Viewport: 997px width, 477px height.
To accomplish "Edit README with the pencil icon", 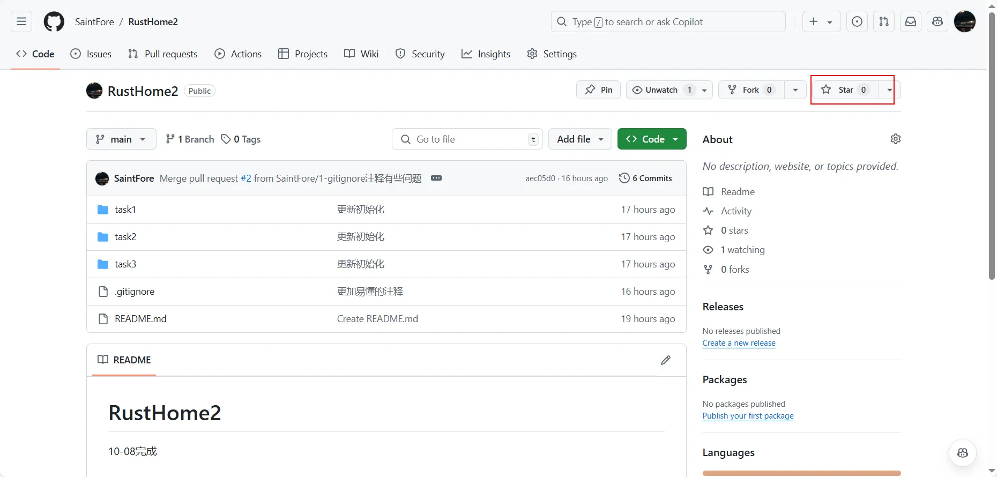I will tap(666, 360).
